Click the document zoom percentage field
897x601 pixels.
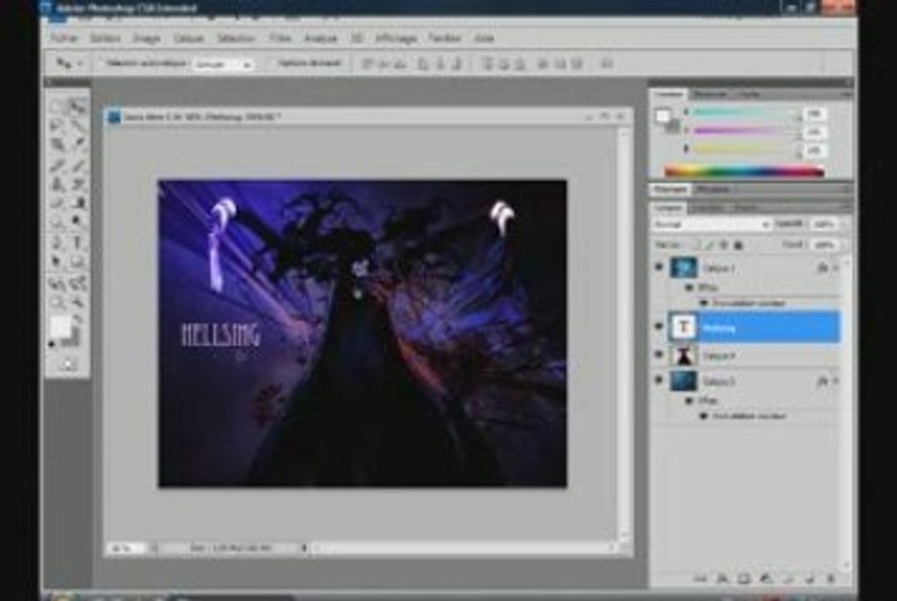(x=124, y=548)
